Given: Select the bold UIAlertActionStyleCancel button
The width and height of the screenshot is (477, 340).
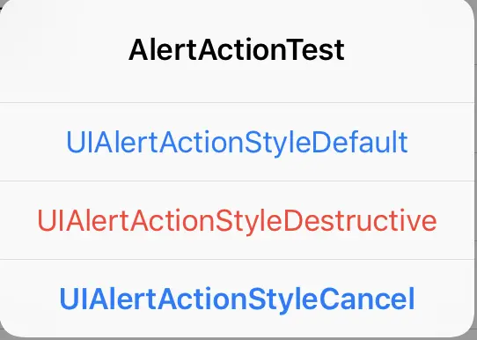Looking at the screenshot, I should (x=237, y=299).
